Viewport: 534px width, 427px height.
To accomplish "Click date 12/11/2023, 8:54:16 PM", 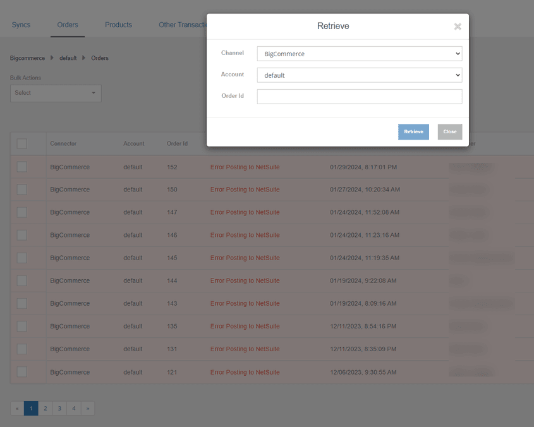I will point(363,327).
